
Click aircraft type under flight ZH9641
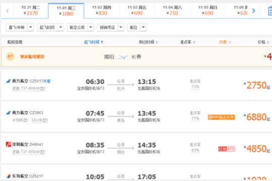[x=29, y=152]
